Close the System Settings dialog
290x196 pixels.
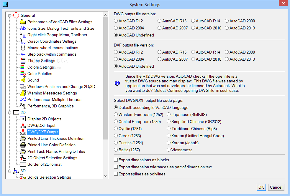pos(283,3)
